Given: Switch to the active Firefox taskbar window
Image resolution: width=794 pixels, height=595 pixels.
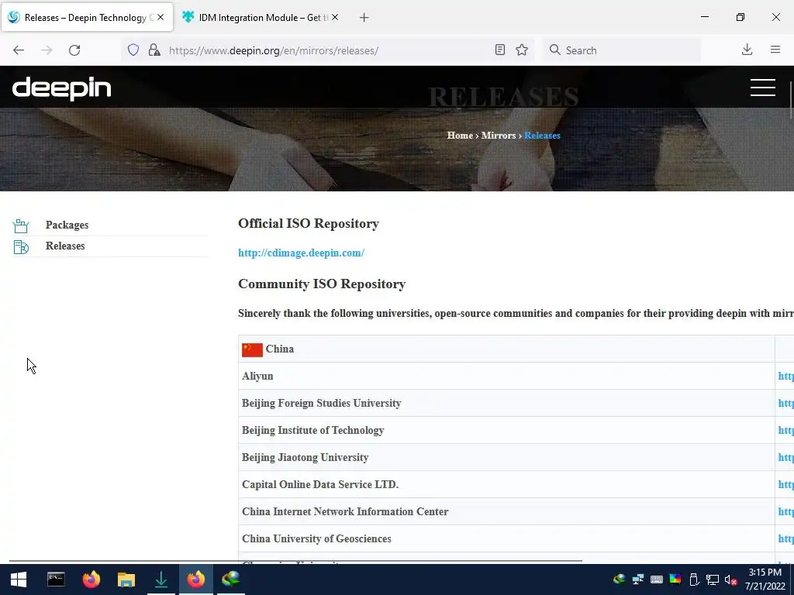Looking at the screenshot, I should point(196,580).
